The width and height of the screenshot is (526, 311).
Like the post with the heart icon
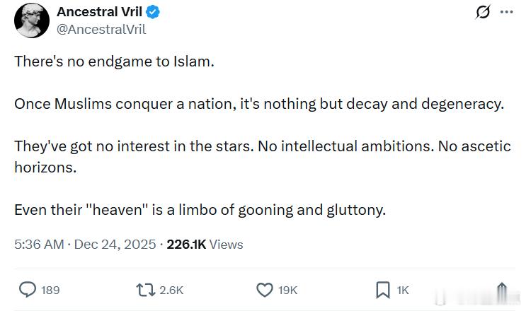(x=264, y=290)
